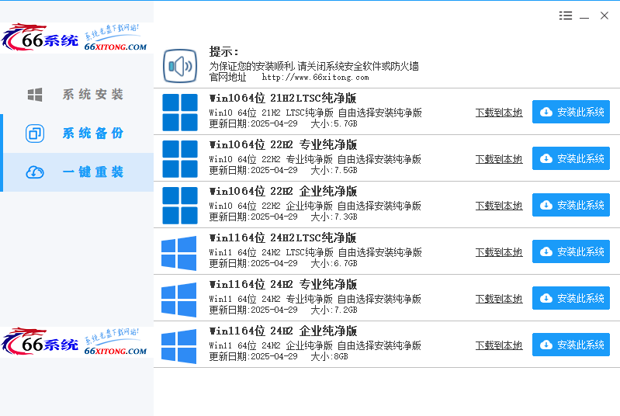620x416 pixels.
Task: Click the size text 大小:7.5GB
Action: [x=334, y=171]
